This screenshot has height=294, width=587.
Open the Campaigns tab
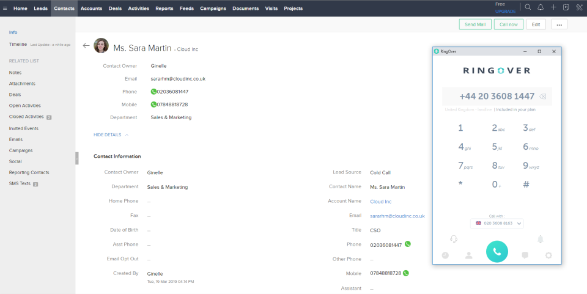(x=213, y=8)
